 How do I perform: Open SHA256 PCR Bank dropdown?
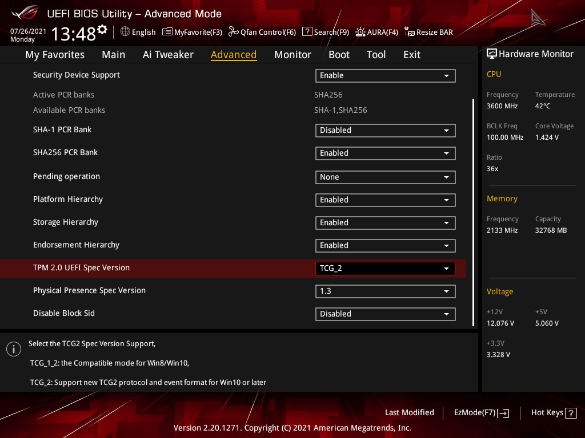click(x=386, y=153)
